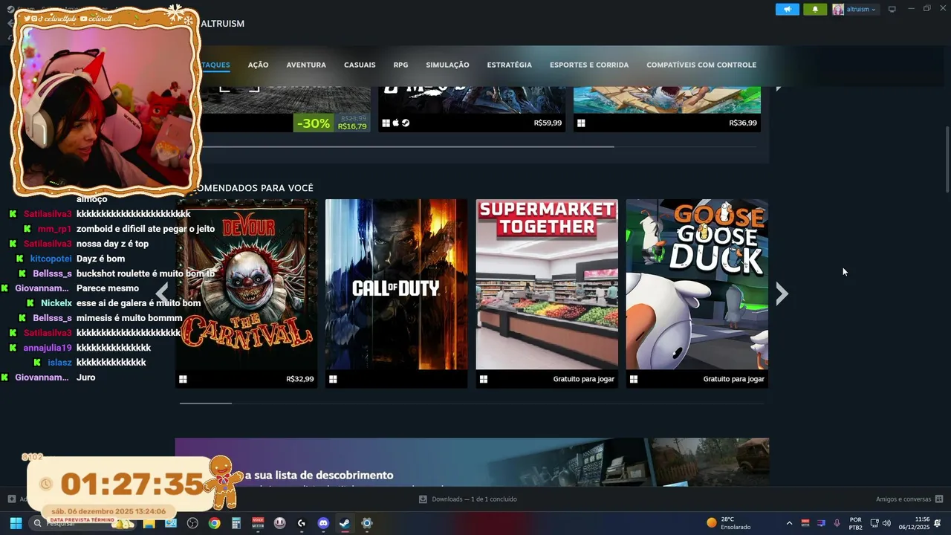The height and width of the screenshot is (535, 951).
Task: Open Downloads status at the bottom
Action: pos(468,499)
